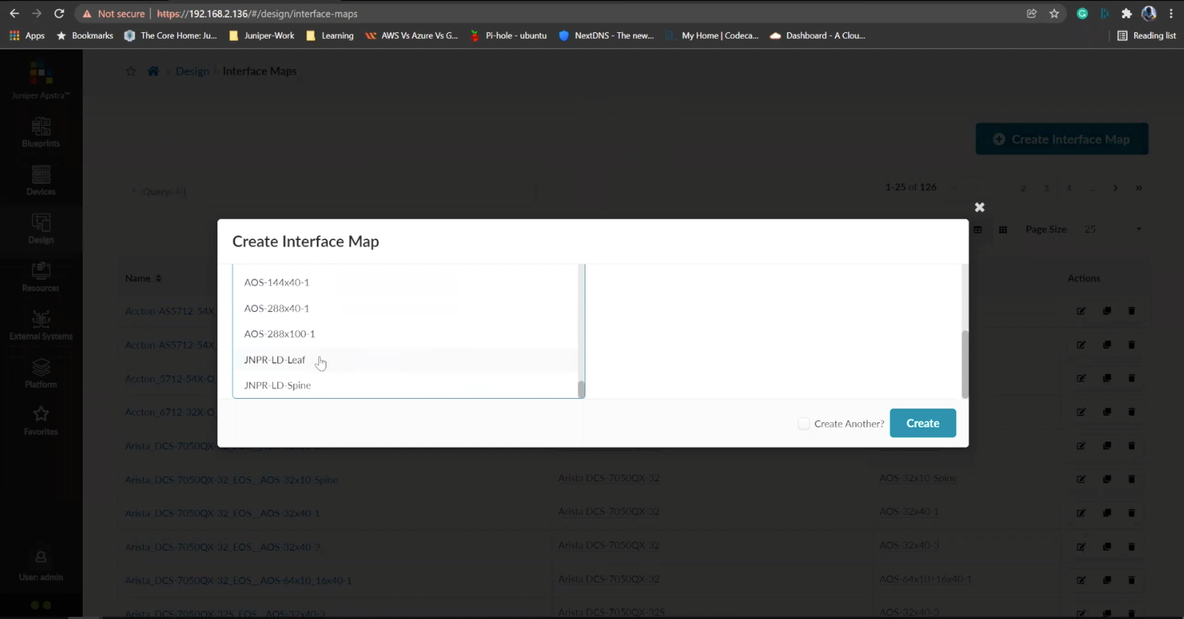Switch to the table view icon
Screen dimensions: 1184x619
[978, 230]
